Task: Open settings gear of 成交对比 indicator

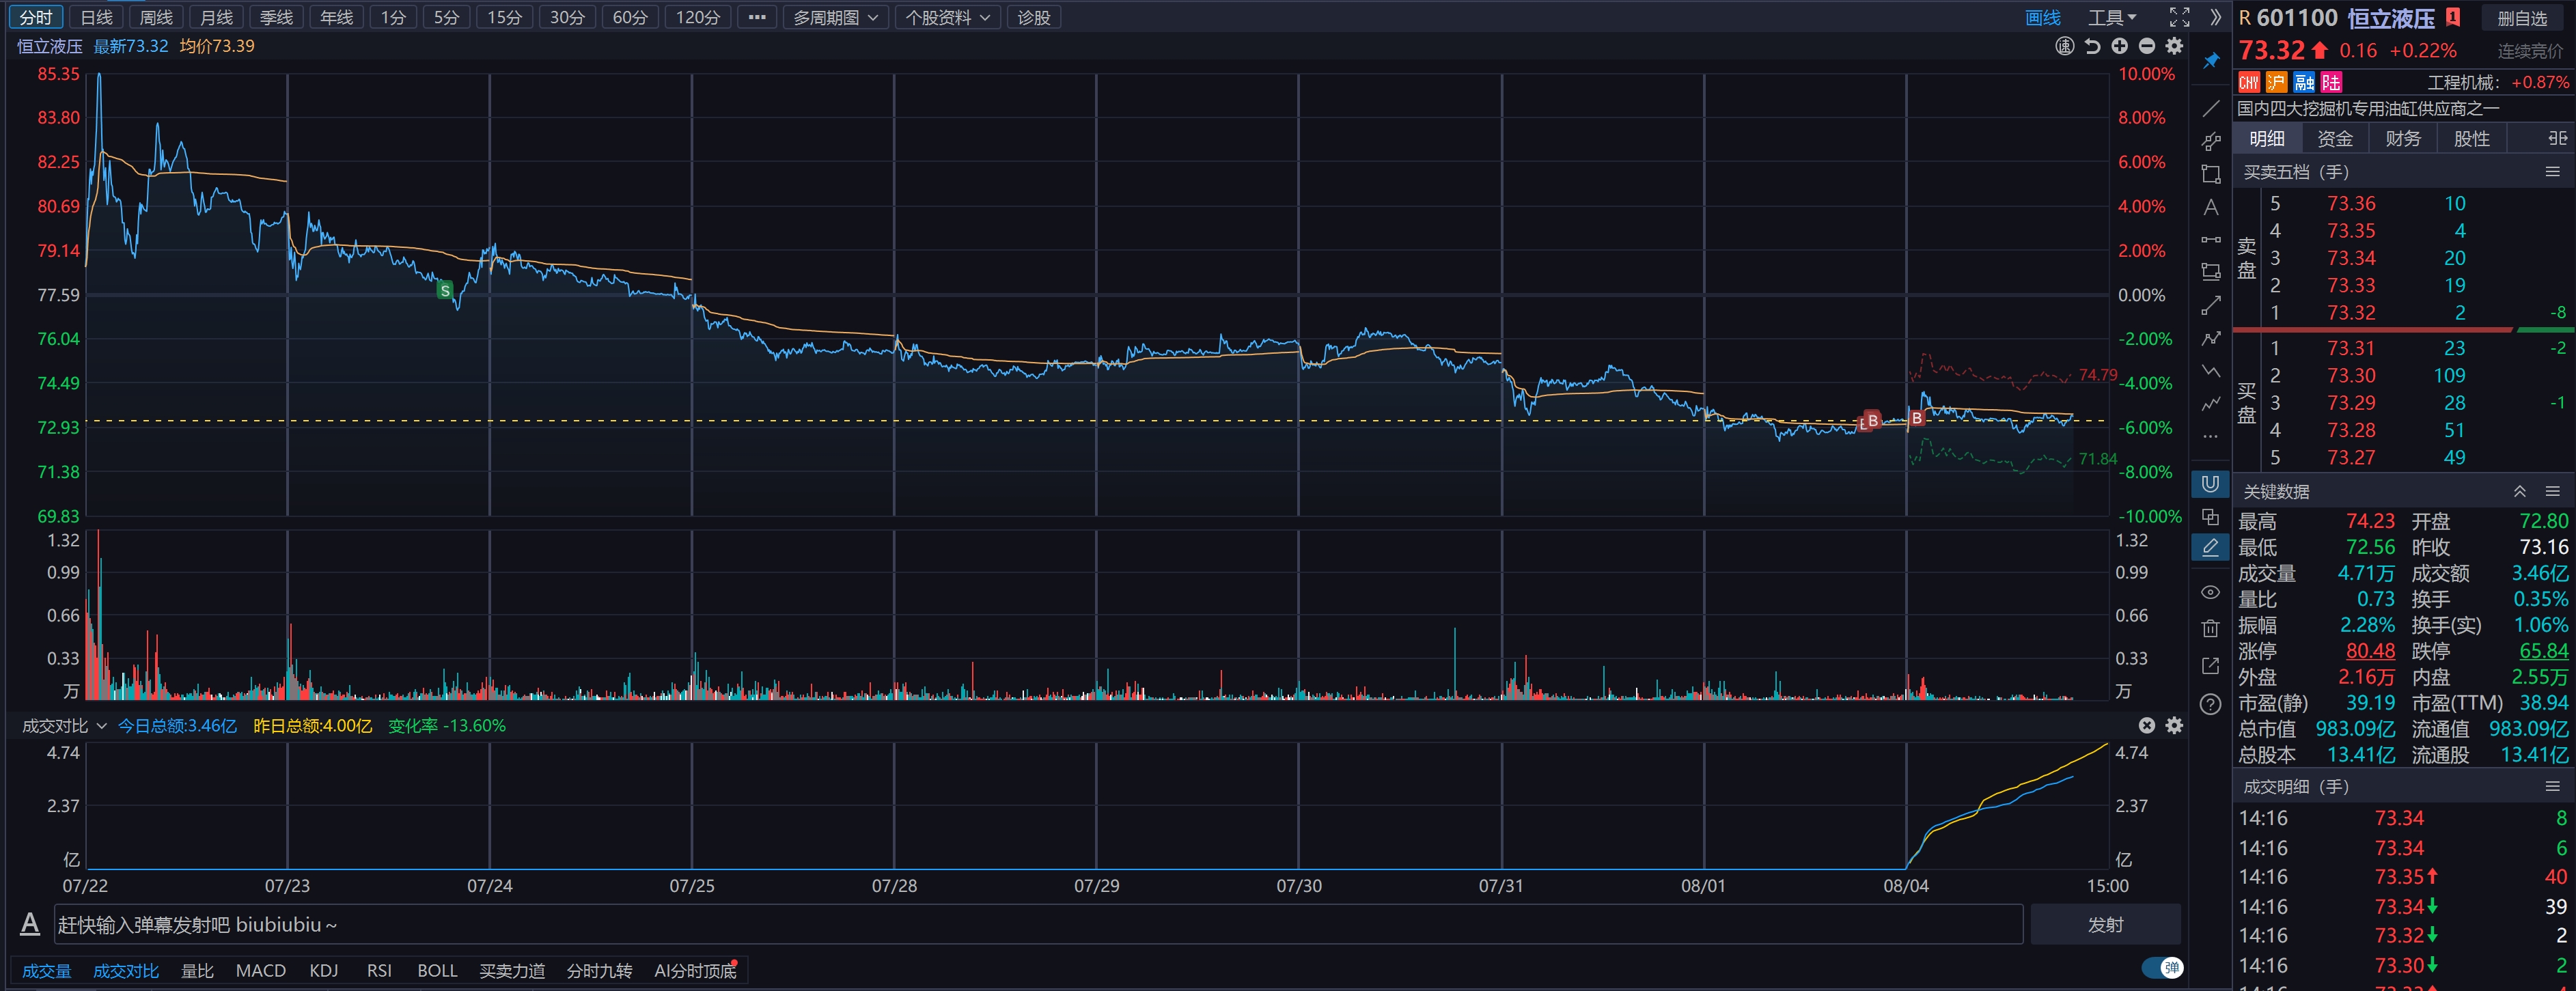Action: pyautogui.click(x=2175, y=725)
